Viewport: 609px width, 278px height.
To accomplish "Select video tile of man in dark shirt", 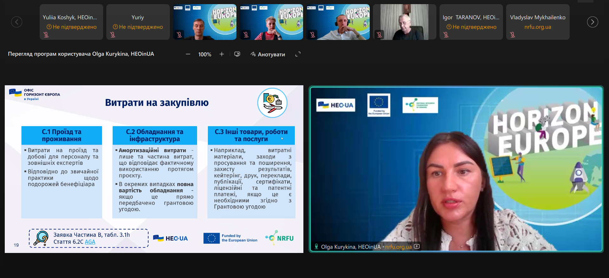I will click(205, 22).
